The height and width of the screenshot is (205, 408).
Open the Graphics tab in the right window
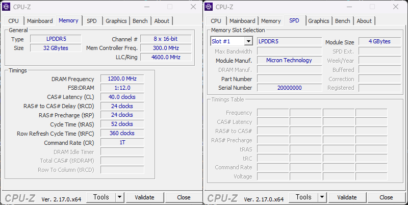tap(318, 21)
